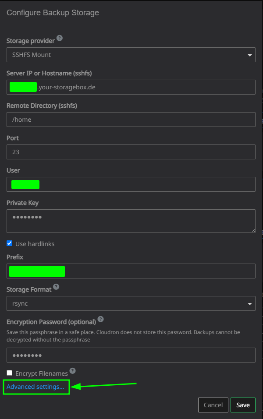The height and width of the screenshot is (419, 263).
Task: Open the Encryption Password help tooltip icon
Action: coord(100,319)
